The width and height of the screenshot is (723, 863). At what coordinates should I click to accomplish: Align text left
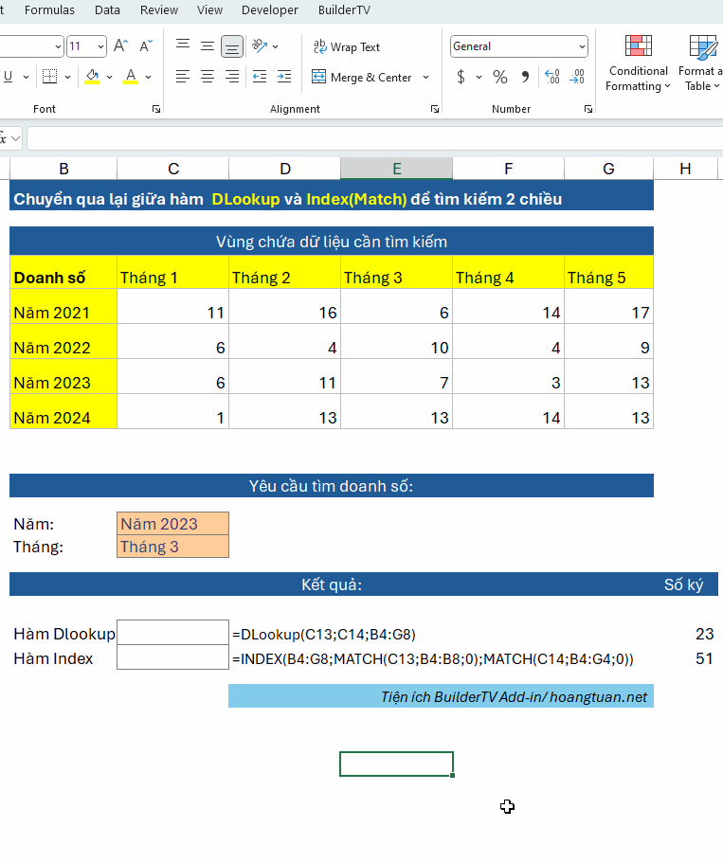pos(183,77)
